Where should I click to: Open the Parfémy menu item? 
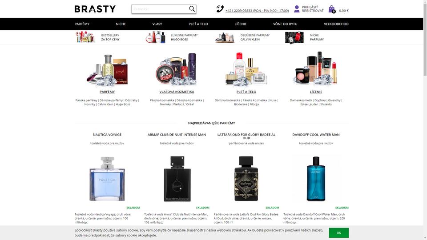[82, 24]
